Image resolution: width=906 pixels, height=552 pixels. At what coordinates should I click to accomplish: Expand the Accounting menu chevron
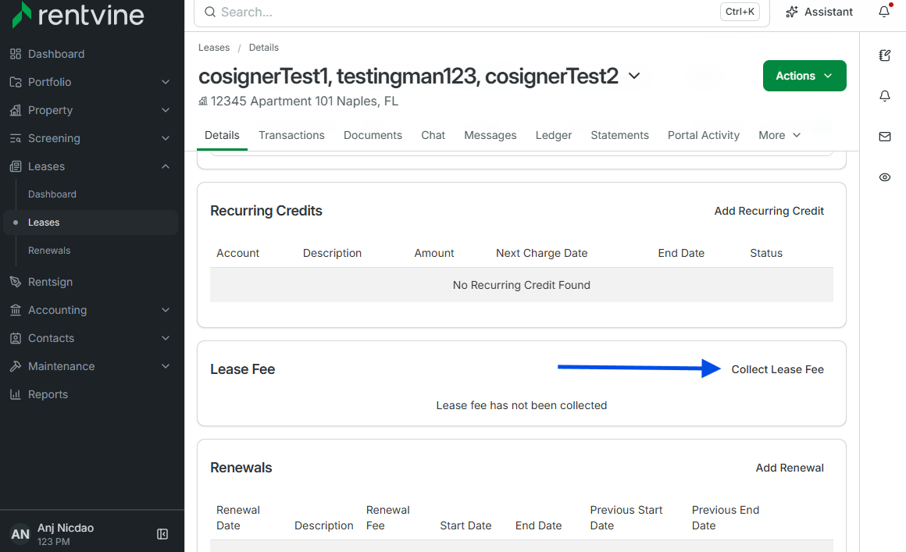[x=166, y=310]
